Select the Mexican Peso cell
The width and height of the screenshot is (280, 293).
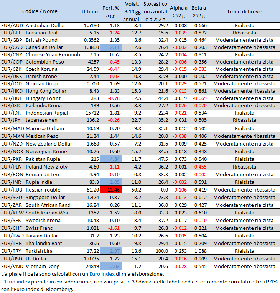(53, 136)
